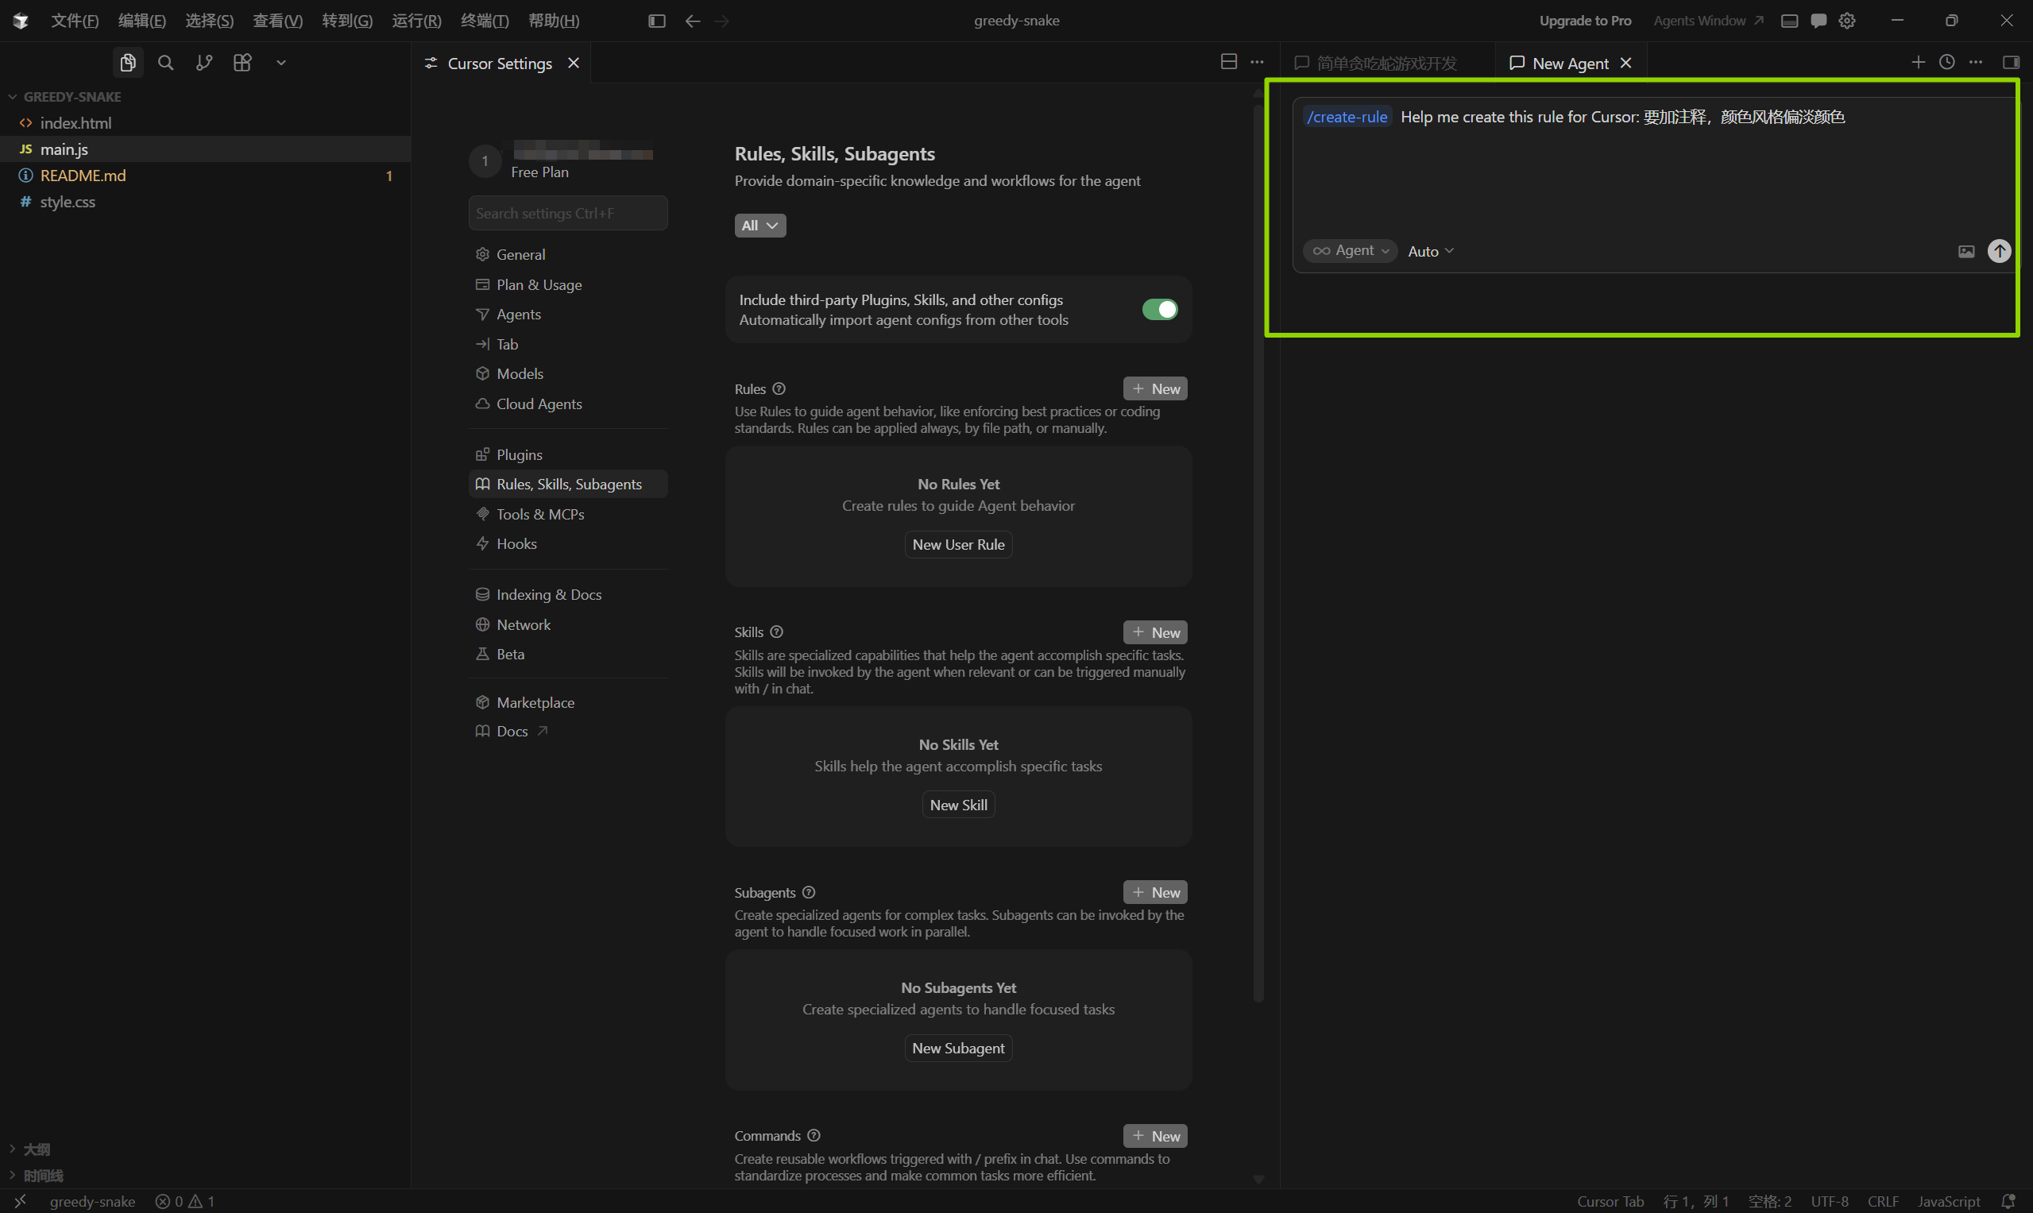Attach an image to the prompt
The width and height of the screenshot is (2033, 1213).
[1966, 252]
